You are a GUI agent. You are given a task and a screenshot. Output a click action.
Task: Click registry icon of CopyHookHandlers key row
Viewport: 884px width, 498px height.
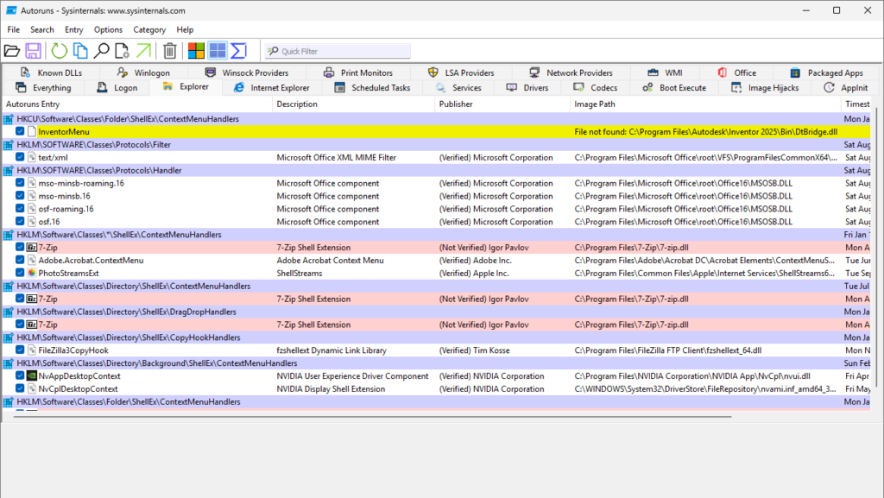tap(9, 337)
